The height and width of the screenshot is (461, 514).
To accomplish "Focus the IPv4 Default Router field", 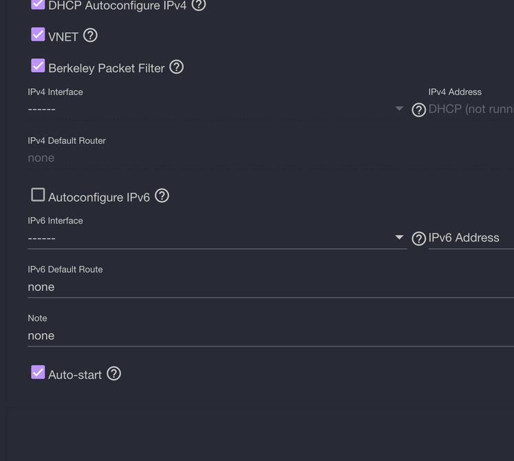I will (x=271, y=158).
